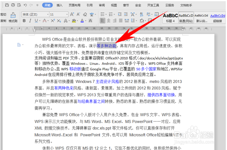
Task: Increase font size with A+ icon
Action: coord(72,14)
